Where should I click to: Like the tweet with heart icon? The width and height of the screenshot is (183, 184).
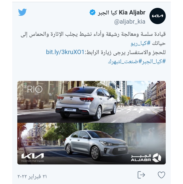[x=161, y=175]
